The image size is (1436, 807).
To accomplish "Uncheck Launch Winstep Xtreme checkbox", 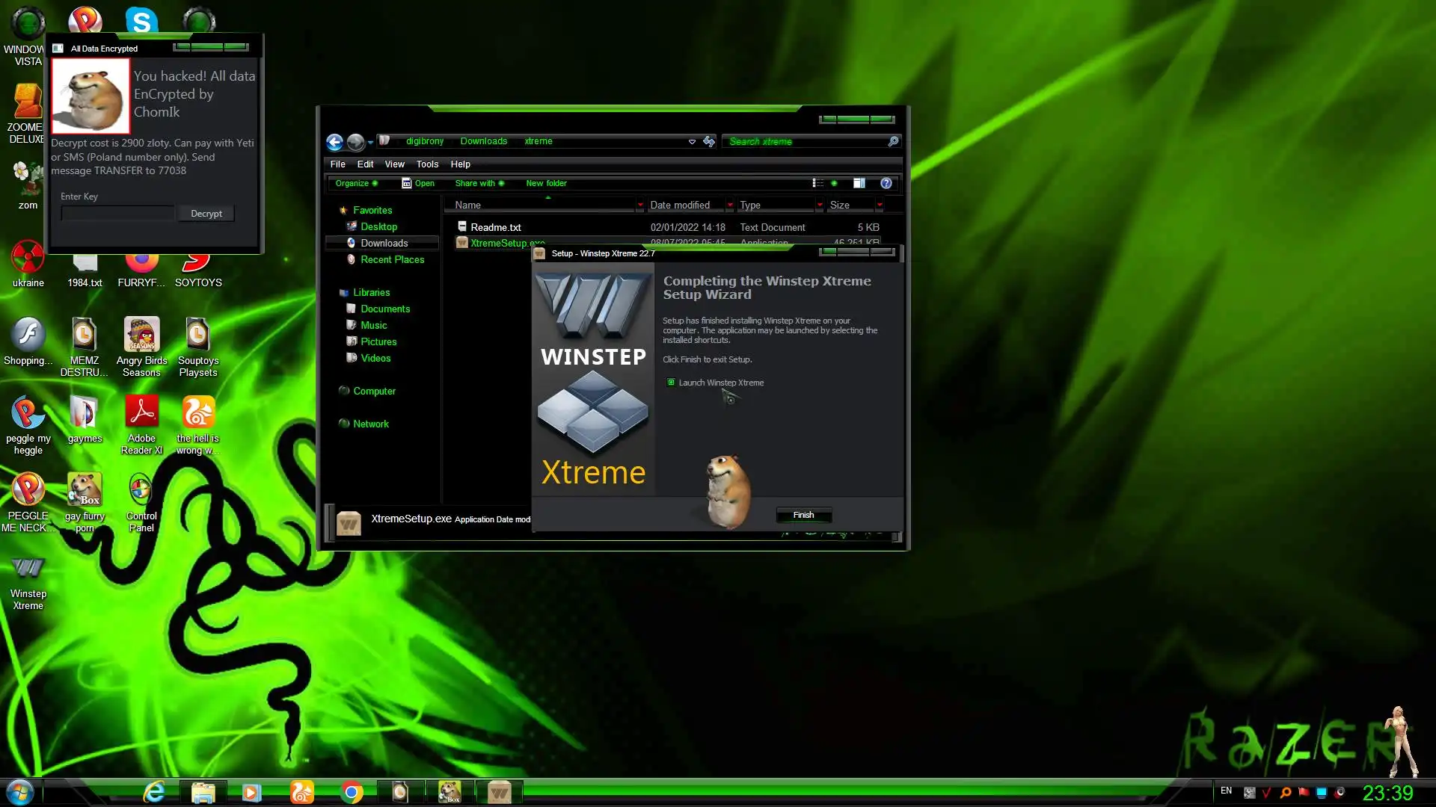I will 671,383.
